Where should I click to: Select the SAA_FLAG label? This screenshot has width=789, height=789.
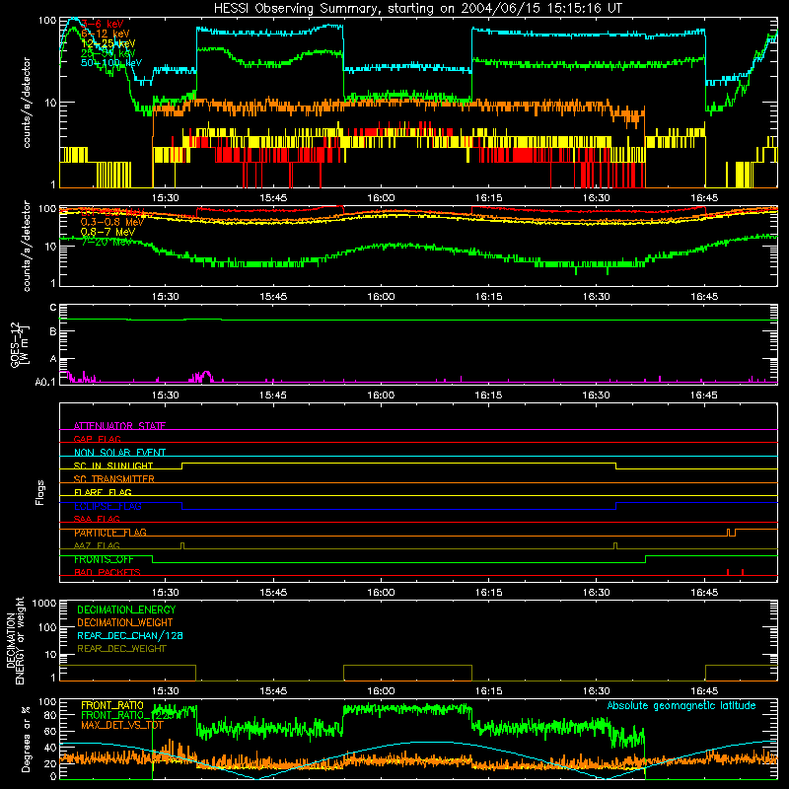click(x=97, y=519)
